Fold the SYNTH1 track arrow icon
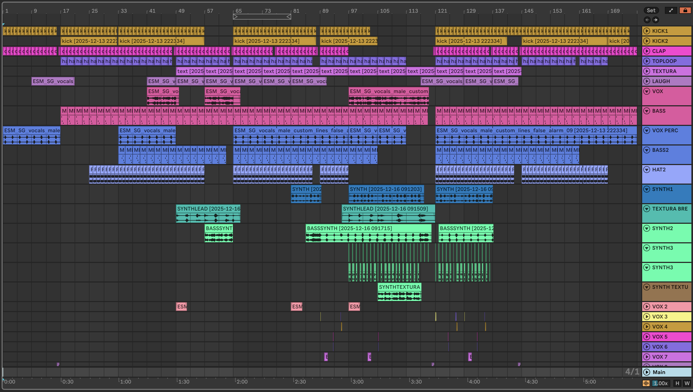 coord(647,189)
